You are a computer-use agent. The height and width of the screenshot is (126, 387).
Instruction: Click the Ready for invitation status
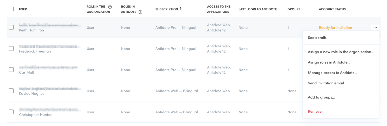tap(335, 28)
